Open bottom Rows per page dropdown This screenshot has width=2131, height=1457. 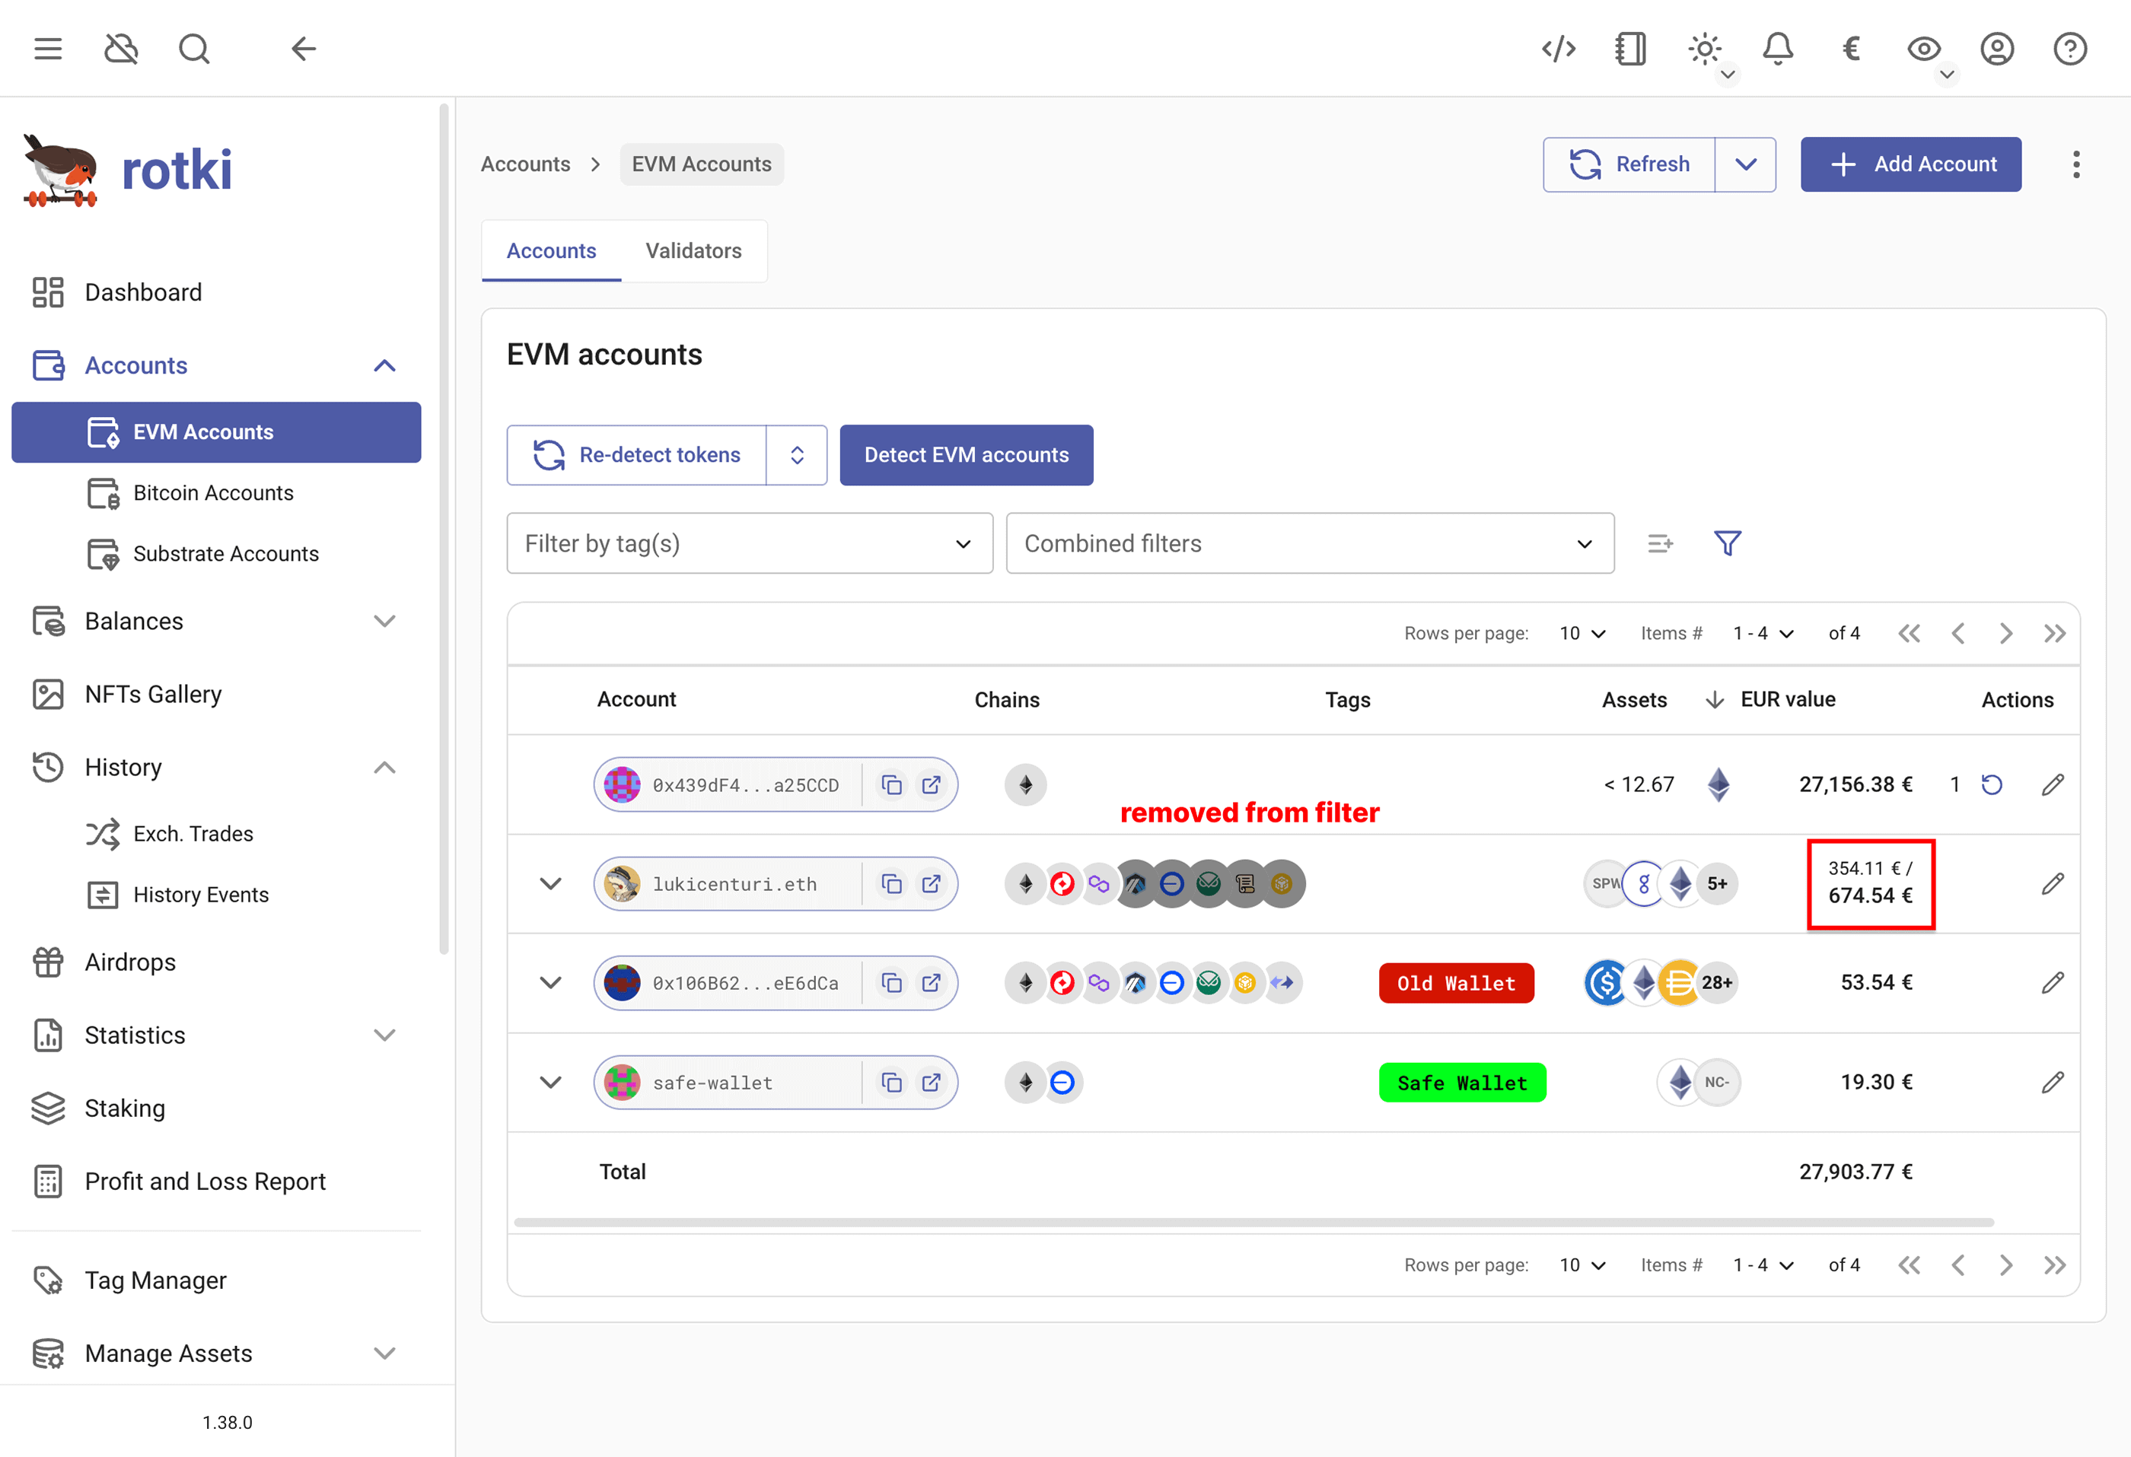pos(1583,1265)
